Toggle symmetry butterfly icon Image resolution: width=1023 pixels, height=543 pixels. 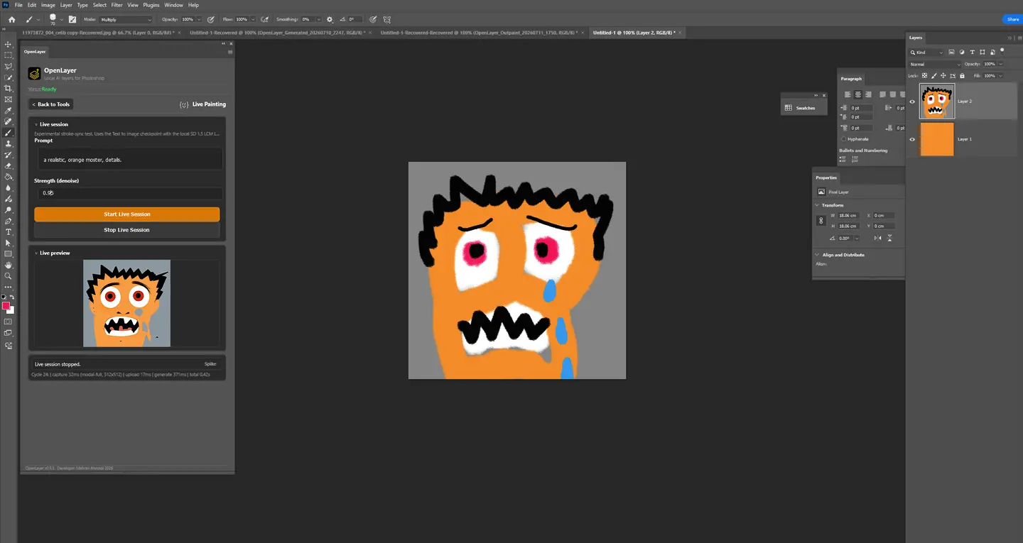386,19
